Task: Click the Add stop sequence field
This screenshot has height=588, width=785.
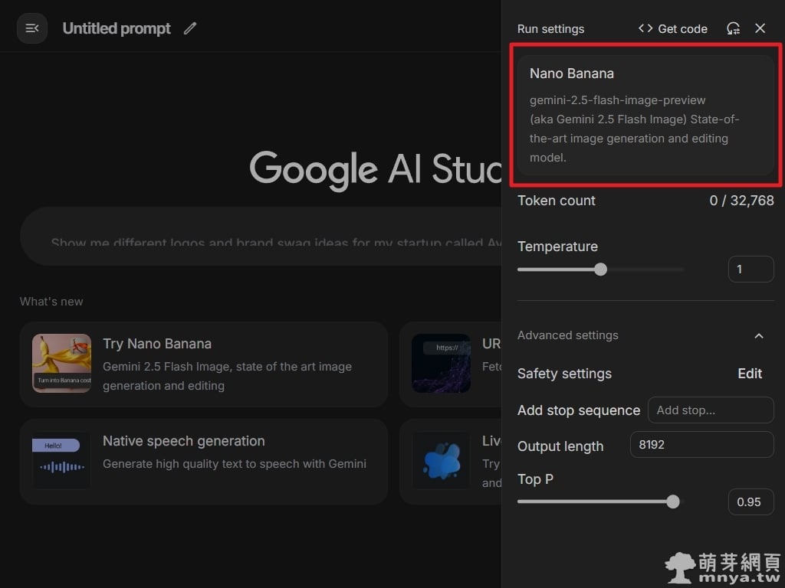Action: click(710, 410)
